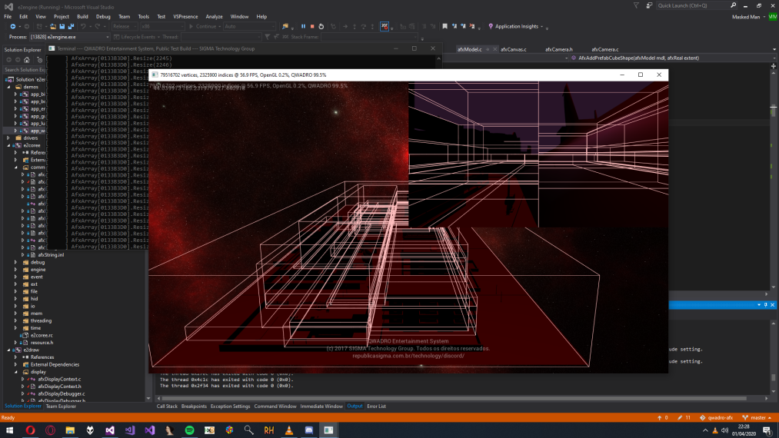
Task: Switch to the afxCanvas.c editor tab
Action: pyautogui.click(x=513, y=49)
